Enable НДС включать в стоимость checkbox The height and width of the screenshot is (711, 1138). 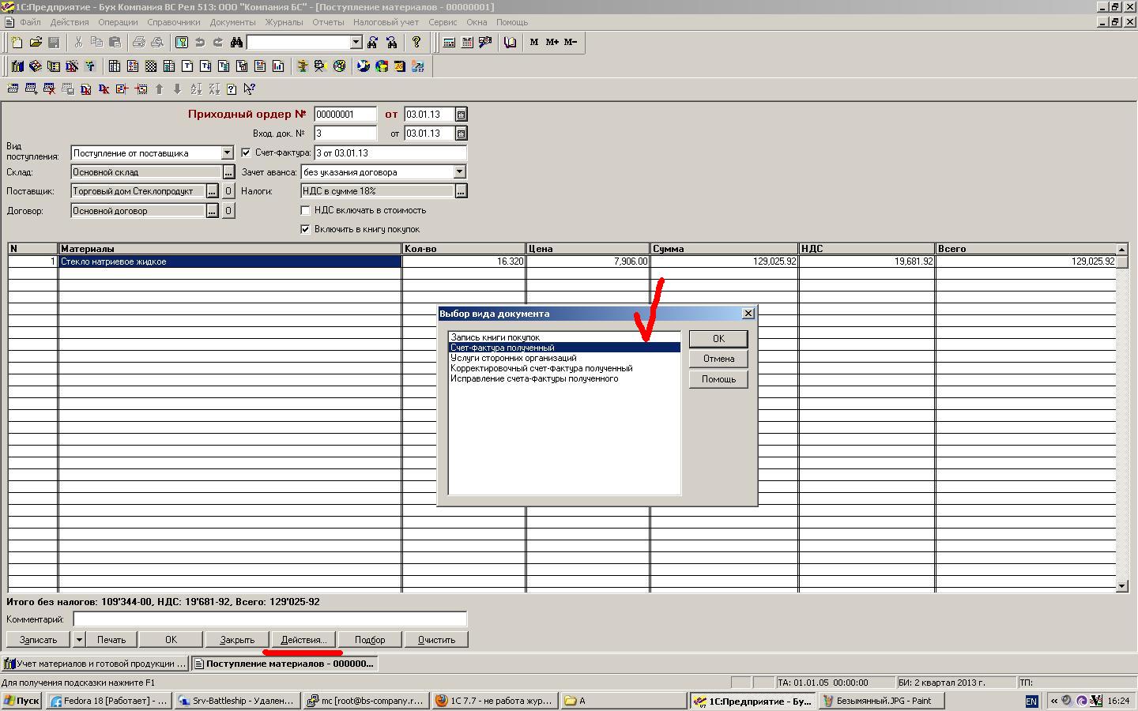click(x=305, y=211)
